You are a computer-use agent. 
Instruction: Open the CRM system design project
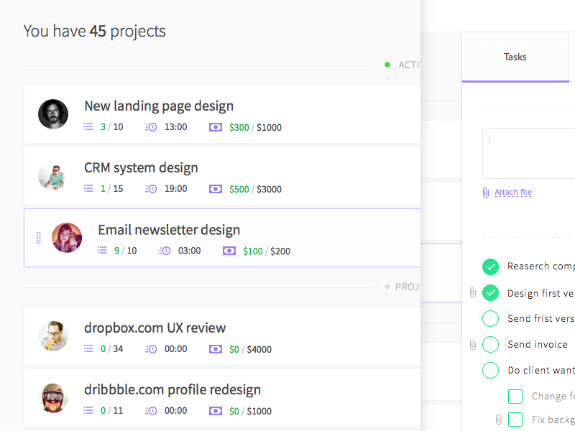tap(141, 168)
